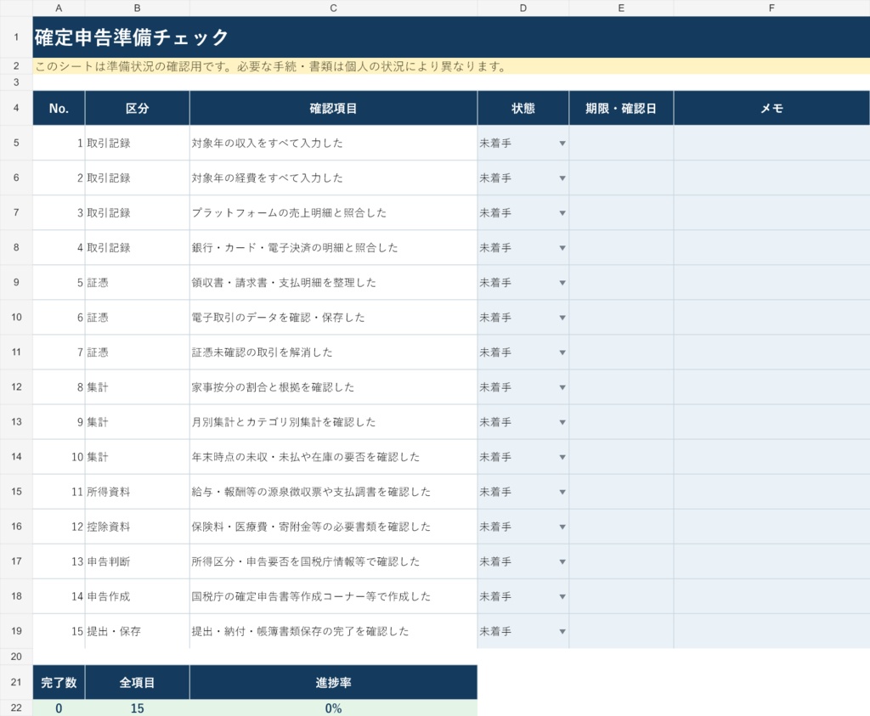Open status dropdown for 国税庁の確定申告書等作成コーナー row
Screen dimensions: 870x716
[x=562, y=597]
